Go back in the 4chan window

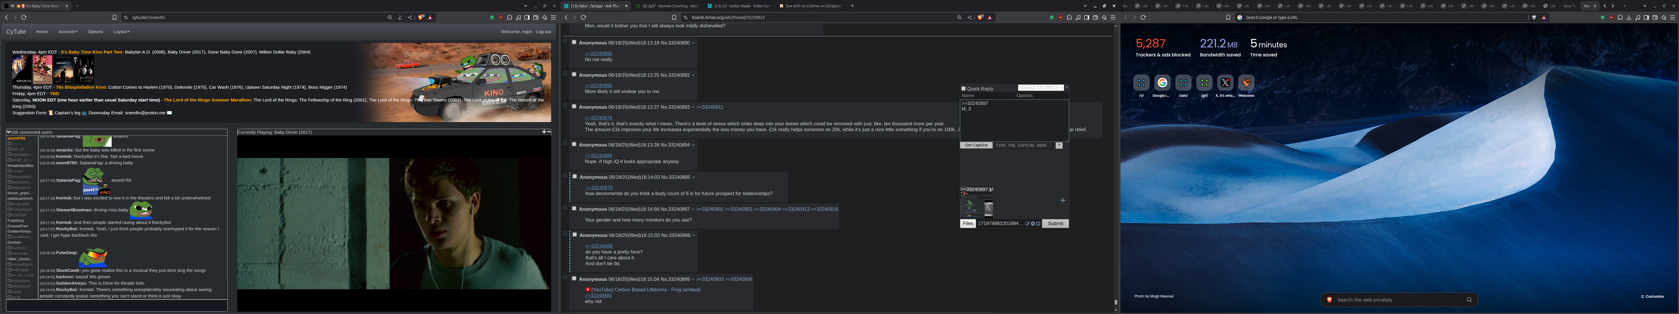[566, 17]
